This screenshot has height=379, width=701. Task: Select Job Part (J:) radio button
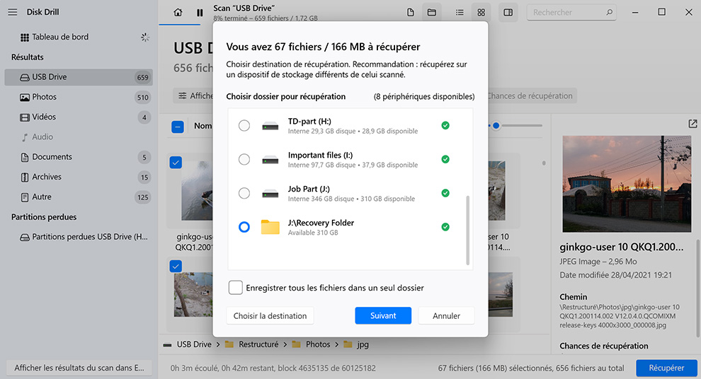(x=244, y=193)
